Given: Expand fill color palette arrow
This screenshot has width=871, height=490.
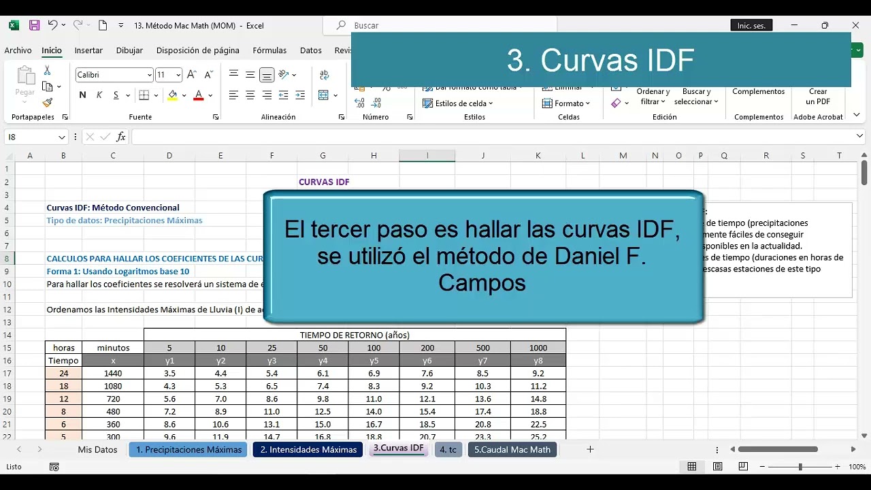Looking at the screenshot, I should 184,95.
